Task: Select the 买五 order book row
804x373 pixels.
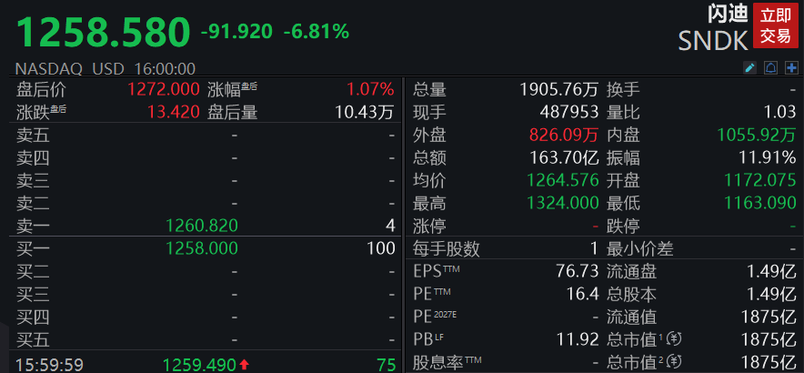Action: click(x=206, y=339)
